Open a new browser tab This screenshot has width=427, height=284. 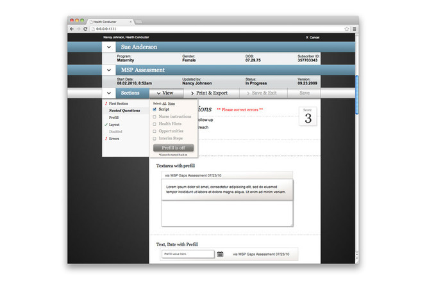coord(139,22)
